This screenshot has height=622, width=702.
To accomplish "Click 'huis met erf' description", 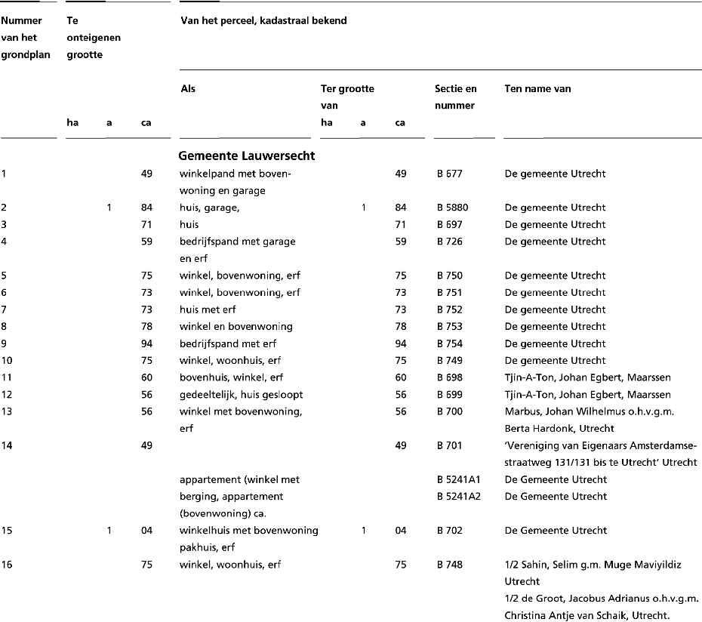I will point(208,310).
